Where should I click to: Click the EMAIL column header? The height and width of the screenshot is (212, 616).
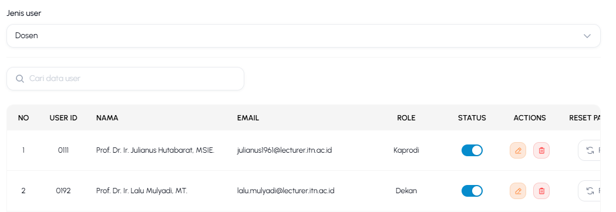click(248, 118)
